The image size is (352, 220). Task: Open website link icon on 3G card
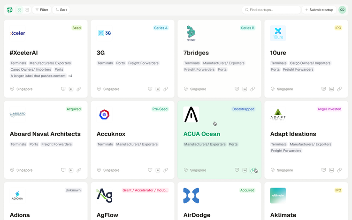click(166, 89)
